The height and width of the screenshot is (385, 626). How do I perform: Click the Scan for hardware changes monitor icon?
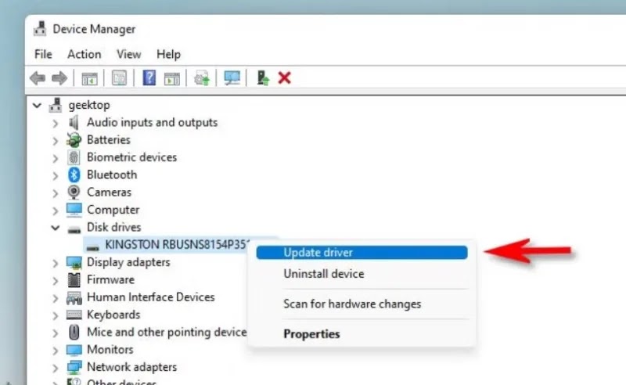tap(232, 78)
